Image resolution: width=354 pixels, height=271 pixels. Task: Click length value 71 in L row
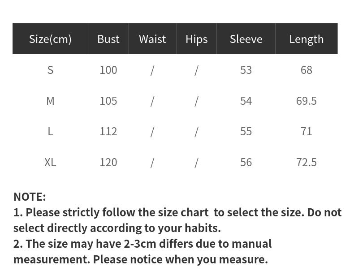(x=307, y=132)
